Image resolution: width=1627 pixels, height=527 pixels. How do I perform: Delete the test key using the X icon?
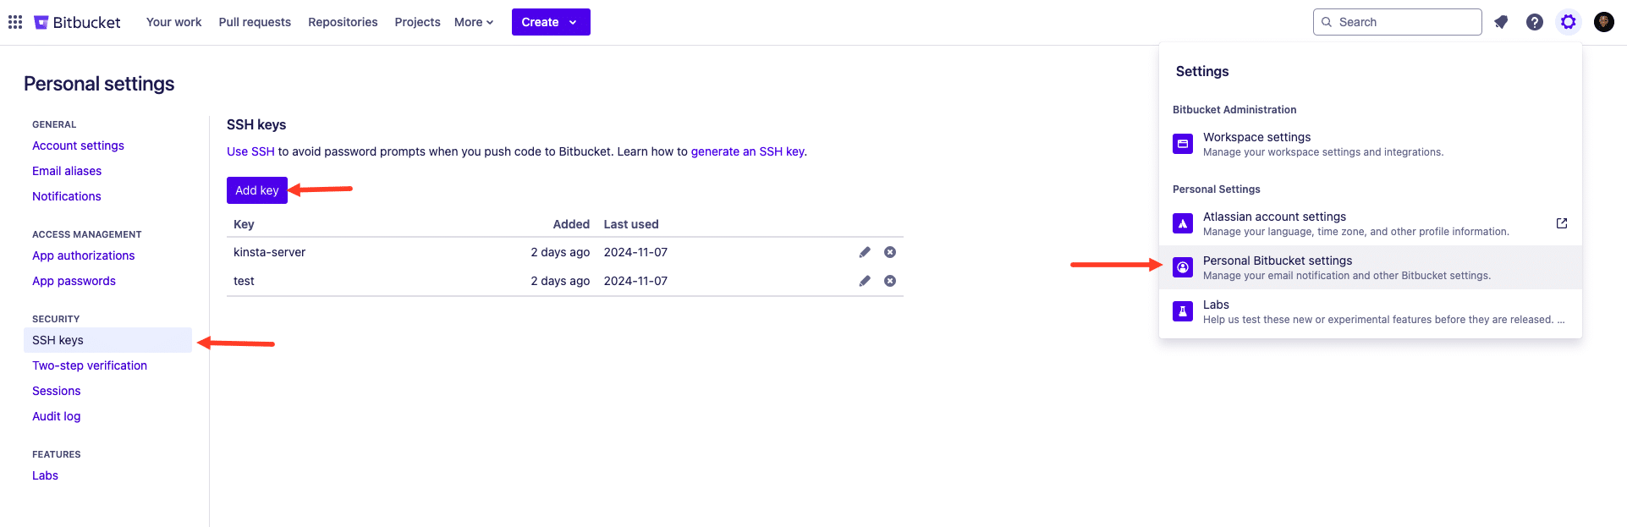click(889, 280)
